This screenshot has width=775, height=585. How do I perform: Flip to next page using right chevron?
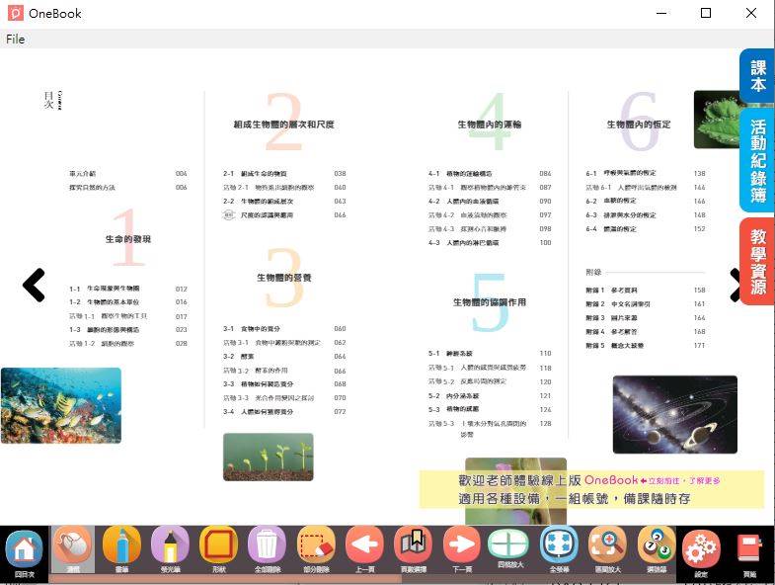tap(735, 285)
